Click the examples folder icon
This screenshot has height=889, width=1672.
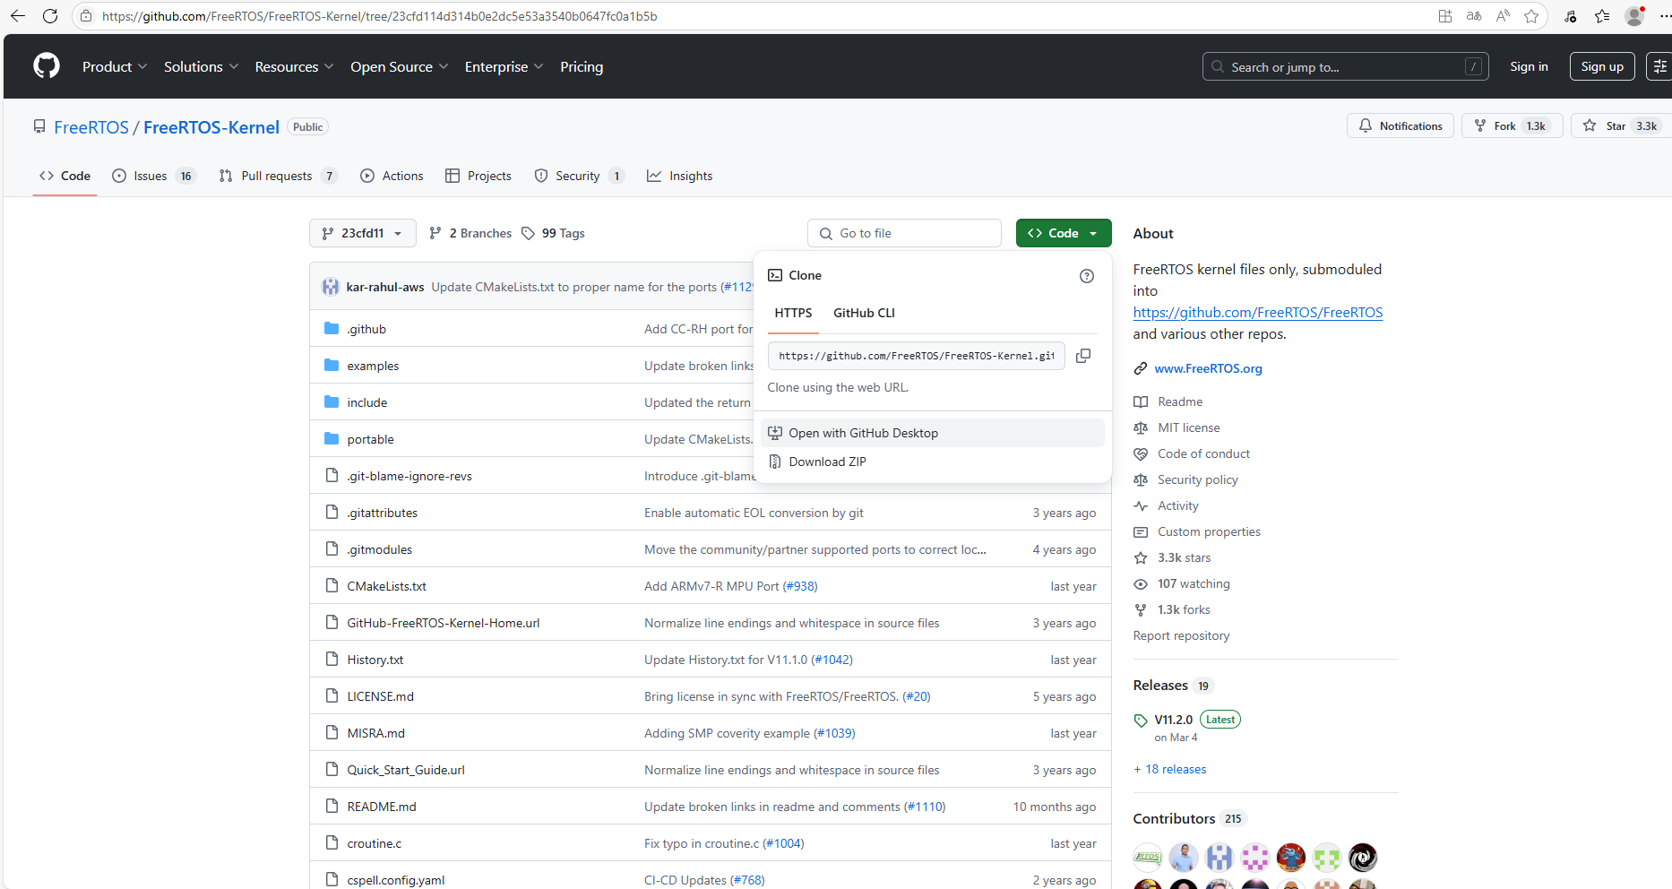point(332,366)
